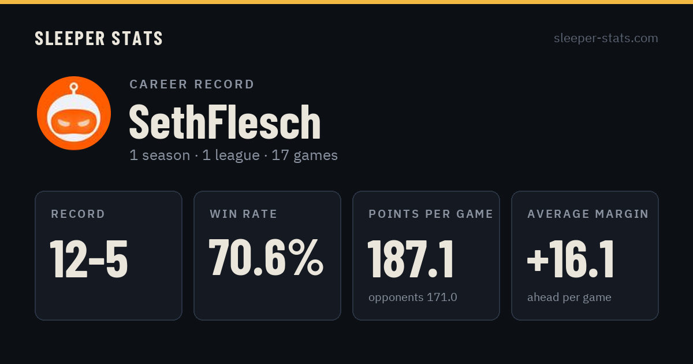The image size is (693, 364).
Task: Click the RECORD card title label
Action: (78, 214)
